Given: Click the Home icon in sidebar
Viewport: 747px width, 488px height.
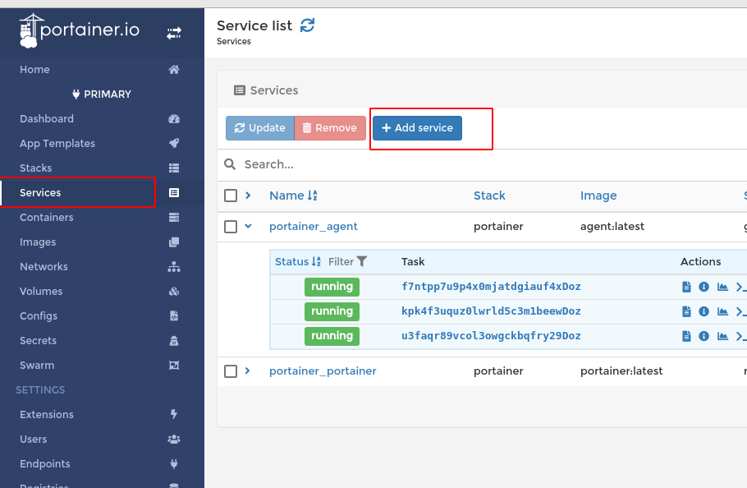Looking at the screenshot, I should (x=174, y=70).
